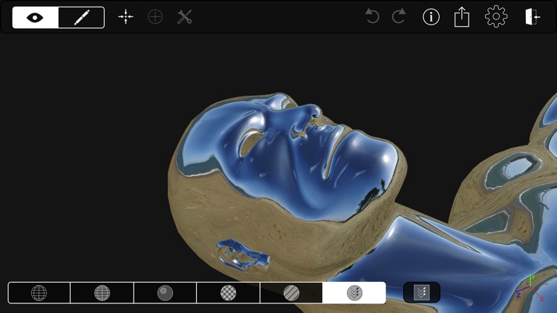Viewport: 557px width, 313px height.
Task: Switch to edit mode with pencil icon
Action: point(82,17)
